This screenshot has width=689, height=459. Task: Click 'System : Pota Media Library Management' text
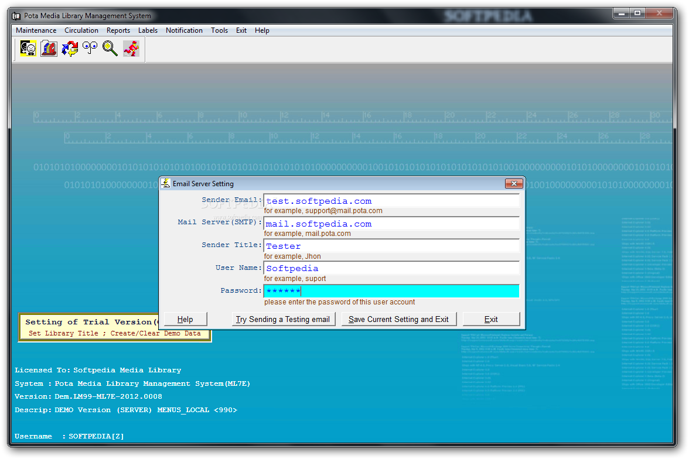[x=132, y=383]
